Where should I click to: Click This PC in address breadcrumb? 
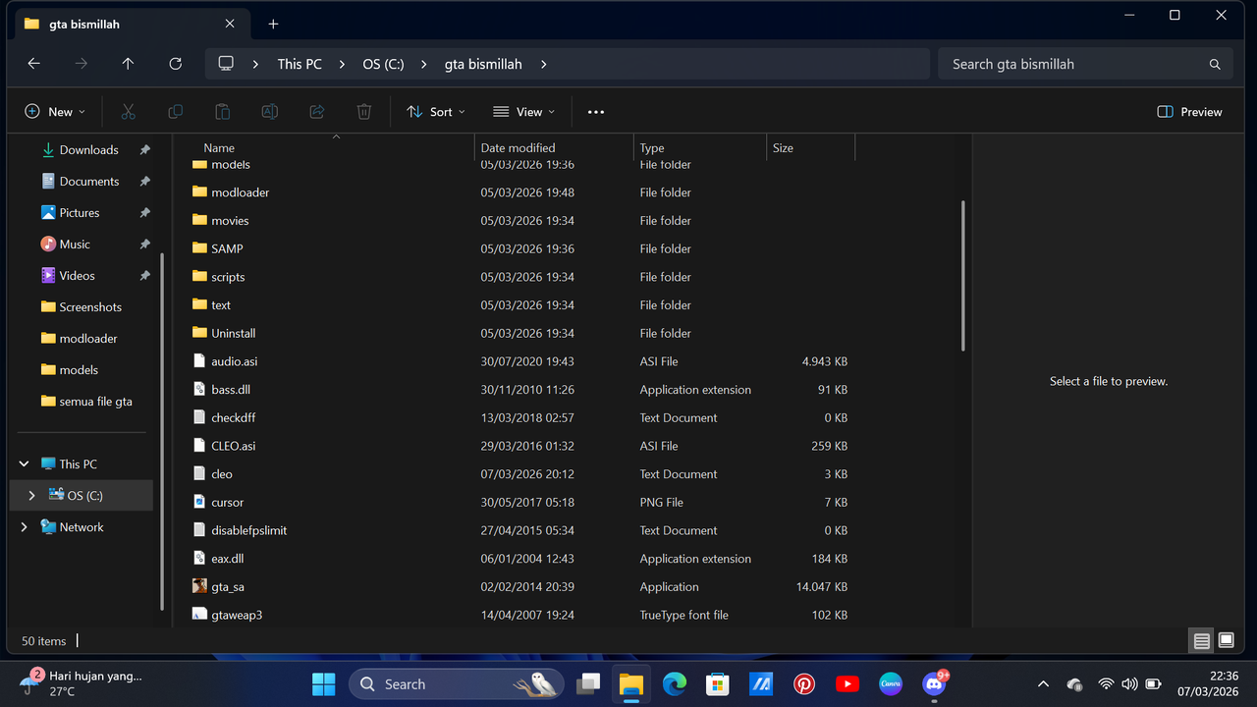[x=300, y=64]
